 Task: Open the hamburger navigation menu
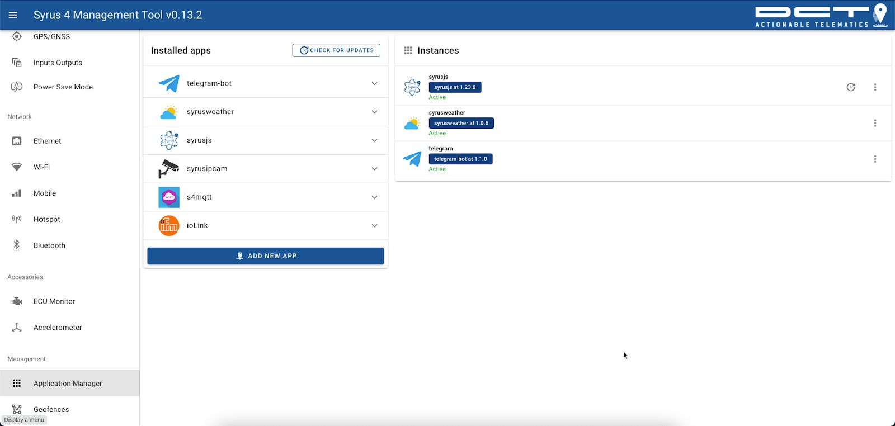(x=13, y=15)
